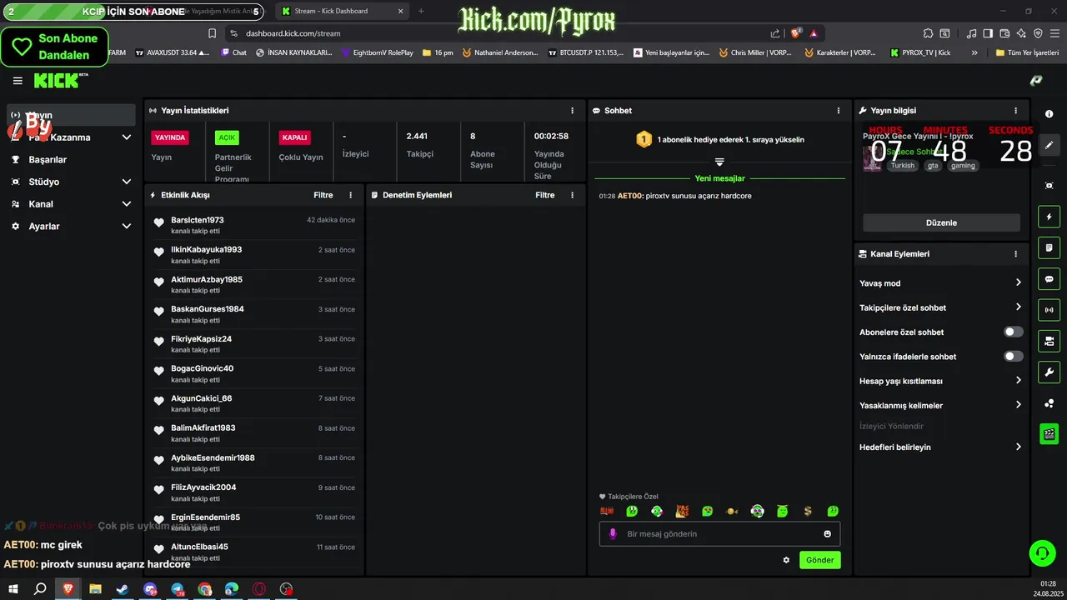Click the Windows Start button

coord(13,588)
